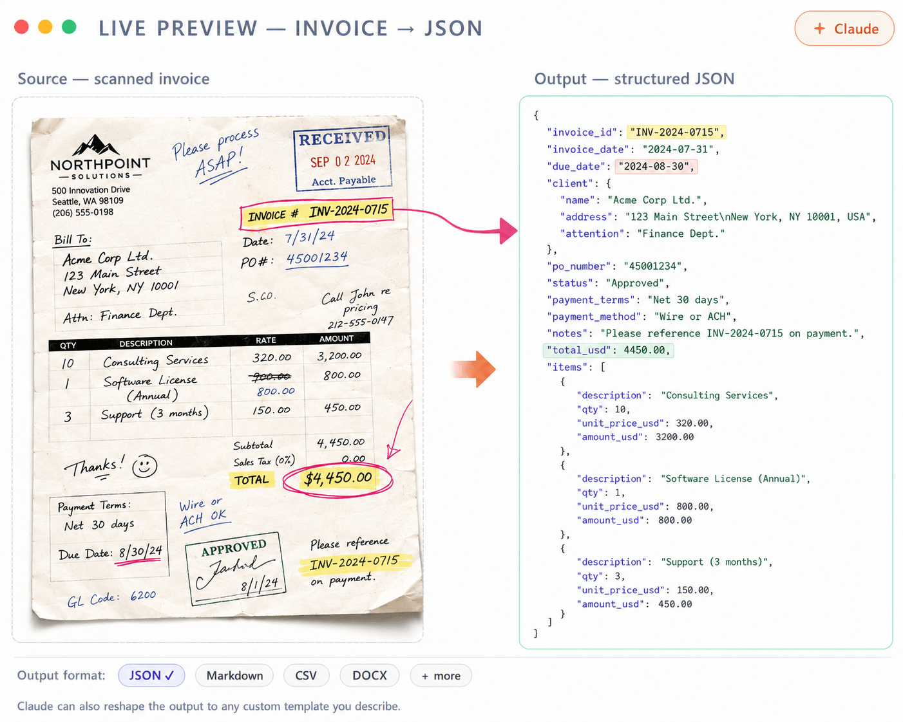Click the "Source — scanned invoice" heading
The width and height of the screenshot is (903, 722).
point(113,79)
